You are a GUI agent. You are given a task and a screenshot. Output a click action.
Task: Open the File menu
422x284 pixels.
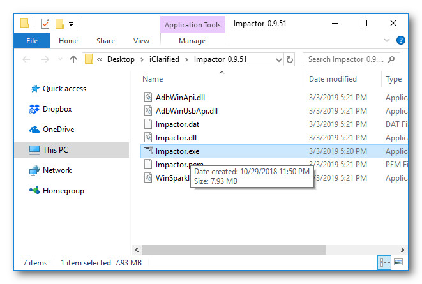pyautogui.click(x=31, y=41)
